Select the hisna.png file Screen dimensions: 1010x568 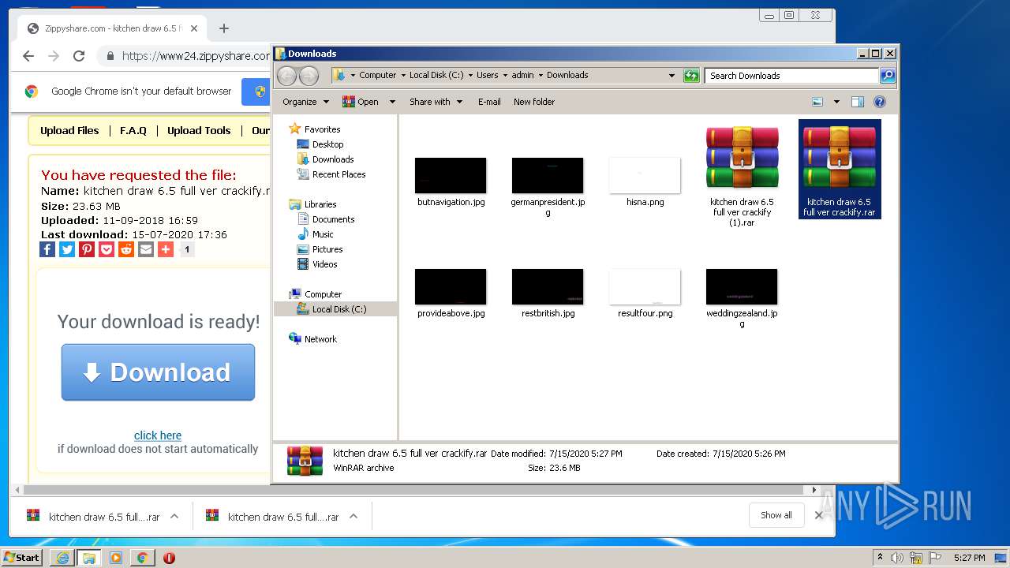(645, 182)
